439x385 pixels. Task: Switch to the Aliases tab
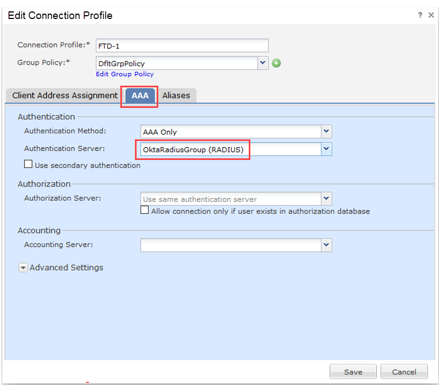point(176,95)
